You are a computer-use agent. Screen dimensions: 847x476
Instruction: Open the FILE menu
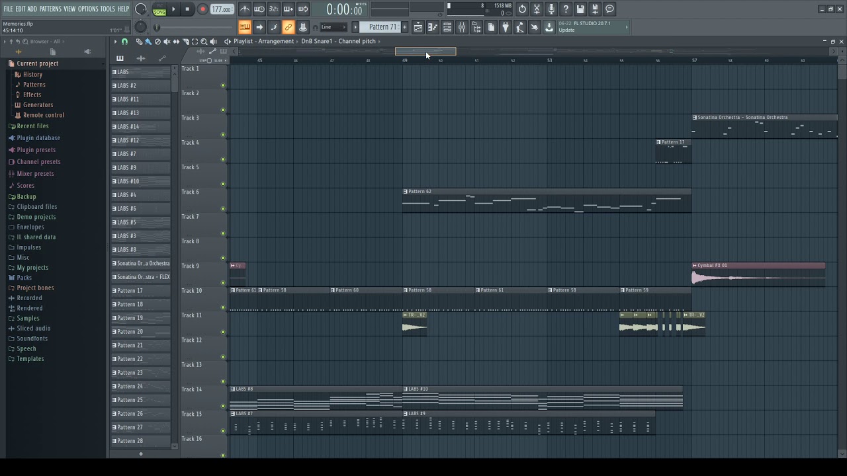[8, 9]
